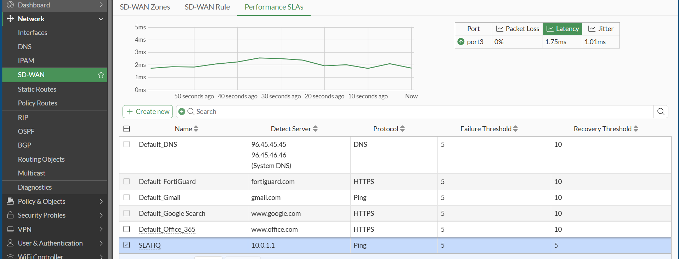Click the Security Profiles lock icon
Screen dimensions: 679x259
pyautogui.click(x=10, y=215)
